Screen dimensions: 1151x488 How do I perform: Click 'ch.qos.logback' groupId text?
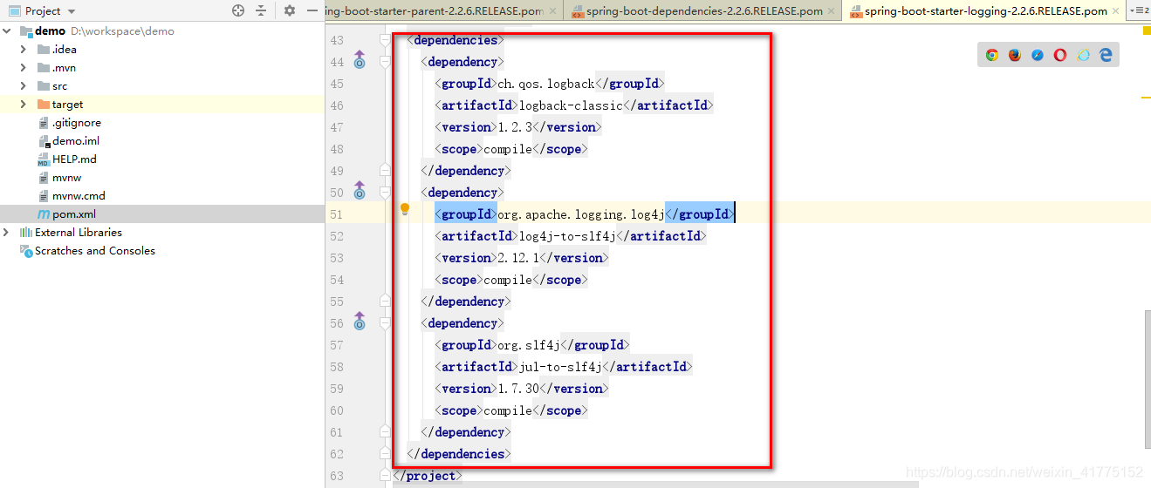[545, 84]
